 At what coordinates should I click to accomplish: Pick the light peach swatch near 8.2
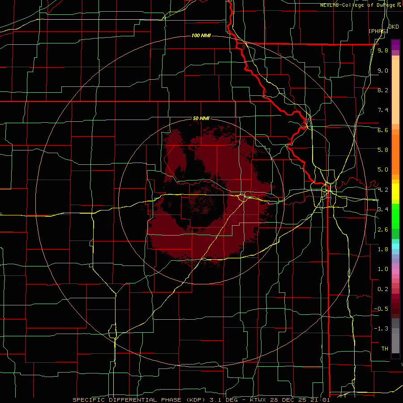pos(395,93)
